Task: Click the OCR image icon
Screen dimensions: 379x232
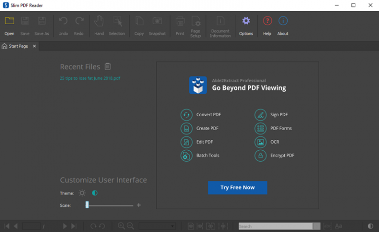Action: tap(261, 142)
